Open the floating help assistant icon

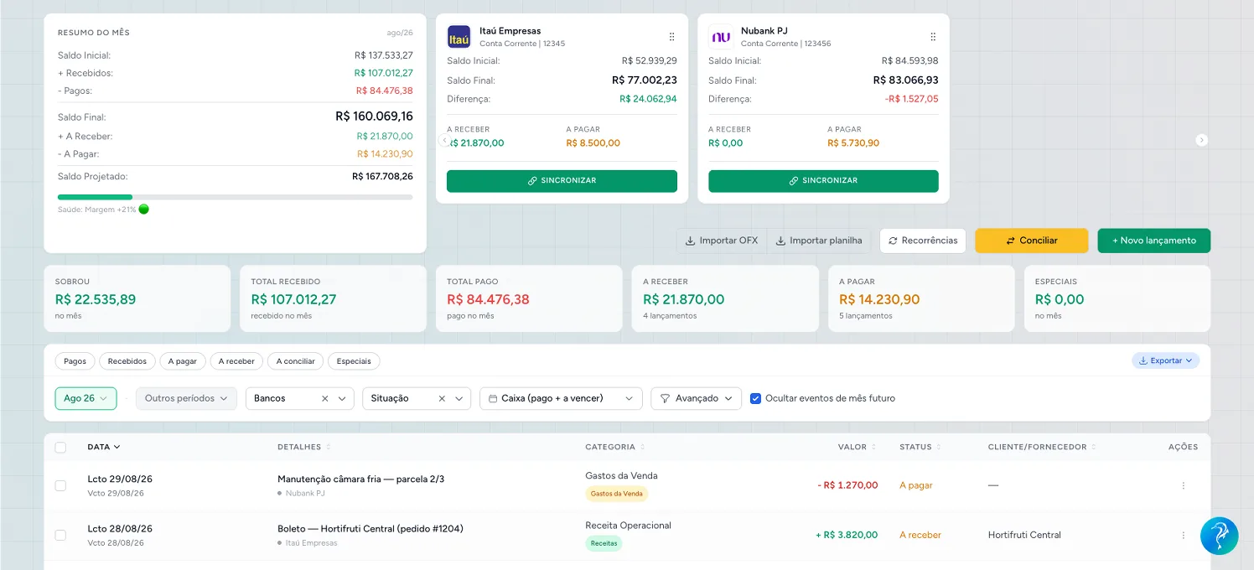tap(1219, 536)
